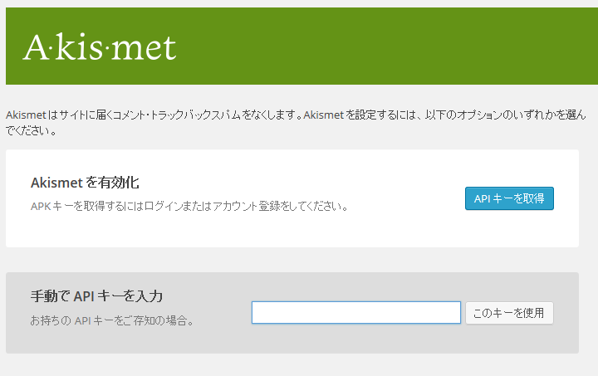Click the letter 'A' of the Akismet logo
Screen dimensions: 598x376
[x=36, y=47]
